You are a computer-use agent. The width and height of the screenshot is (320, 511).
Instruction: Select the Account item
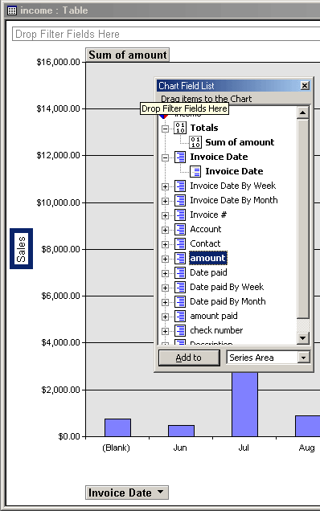(x=206, y=229)
